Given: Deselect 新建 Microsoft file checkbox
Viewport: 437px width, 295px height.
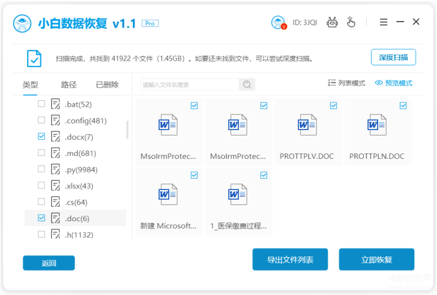Looking at the screenshot, I should [x=194, y=175].
